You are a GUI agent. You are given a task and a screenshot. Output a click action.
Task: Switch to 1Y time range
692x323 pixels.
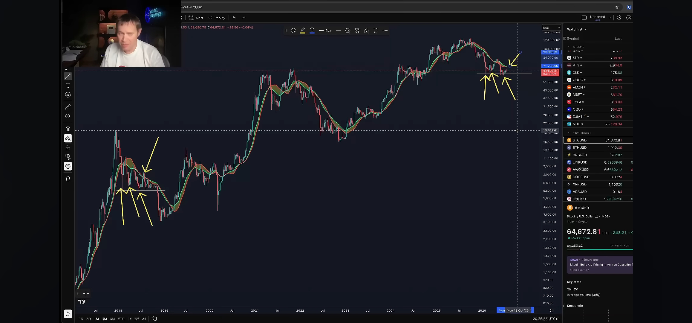[130, 319]
